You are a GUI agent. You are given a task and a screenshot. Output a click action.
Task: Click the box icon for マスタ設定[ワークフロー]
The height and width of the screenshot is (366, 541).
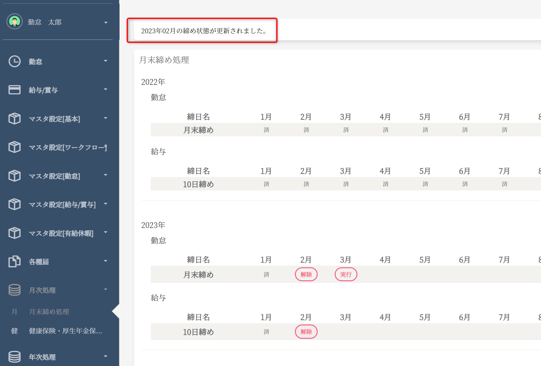[15, 147]
